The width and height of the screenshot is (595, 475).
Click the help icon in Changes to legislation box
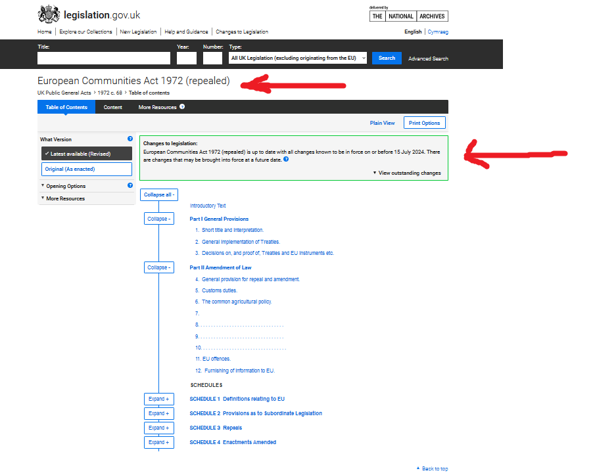(286, 159)
